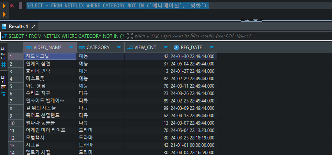The image size is (332, 155).
Task: Click the date '24-01-30 22:49:44.000'
Action: [x=194, y=56]
